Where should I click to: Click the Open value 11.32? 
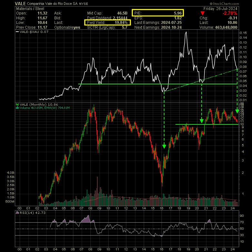coord(42,13)
